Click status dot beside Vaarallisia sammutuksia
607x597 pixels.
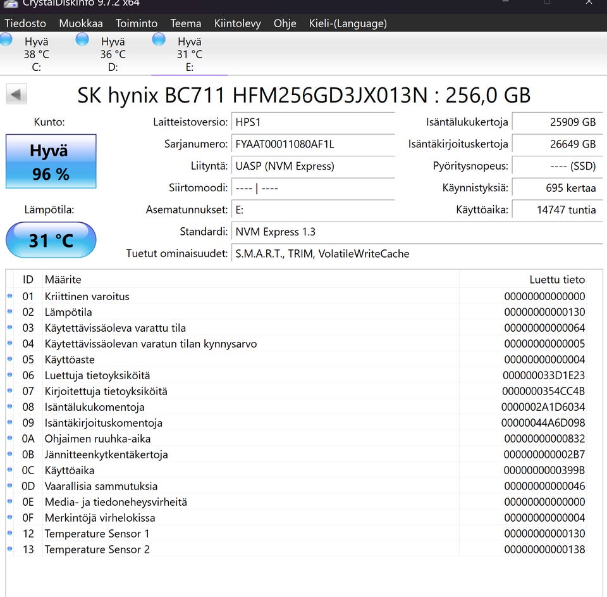point(9,486)
